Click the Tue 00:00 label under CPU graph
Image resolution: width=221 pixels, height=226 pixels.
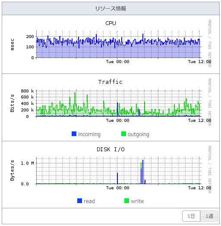[118, 62]
